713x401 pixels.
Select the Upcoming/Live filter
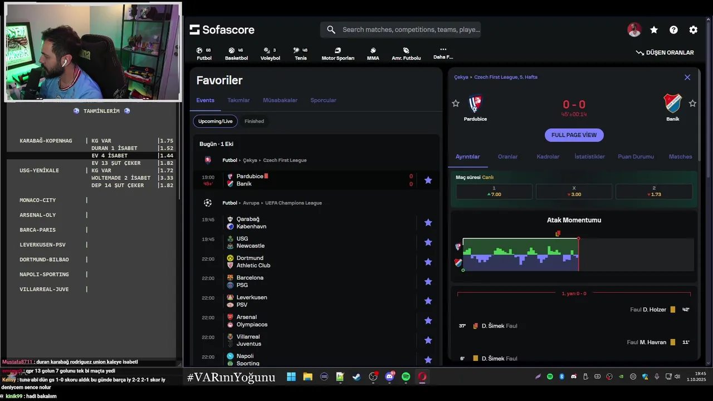216,121
